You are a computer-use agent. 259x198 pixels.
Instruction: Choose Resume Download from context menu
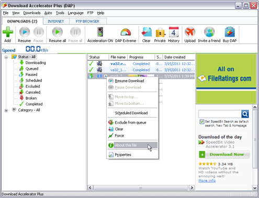pos(132,81)
